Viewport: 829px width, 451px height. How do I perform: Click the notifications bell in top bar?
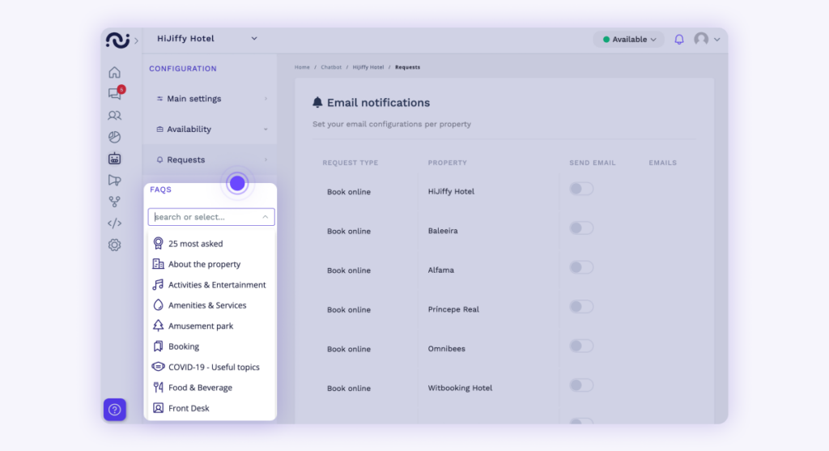point(679,39)
